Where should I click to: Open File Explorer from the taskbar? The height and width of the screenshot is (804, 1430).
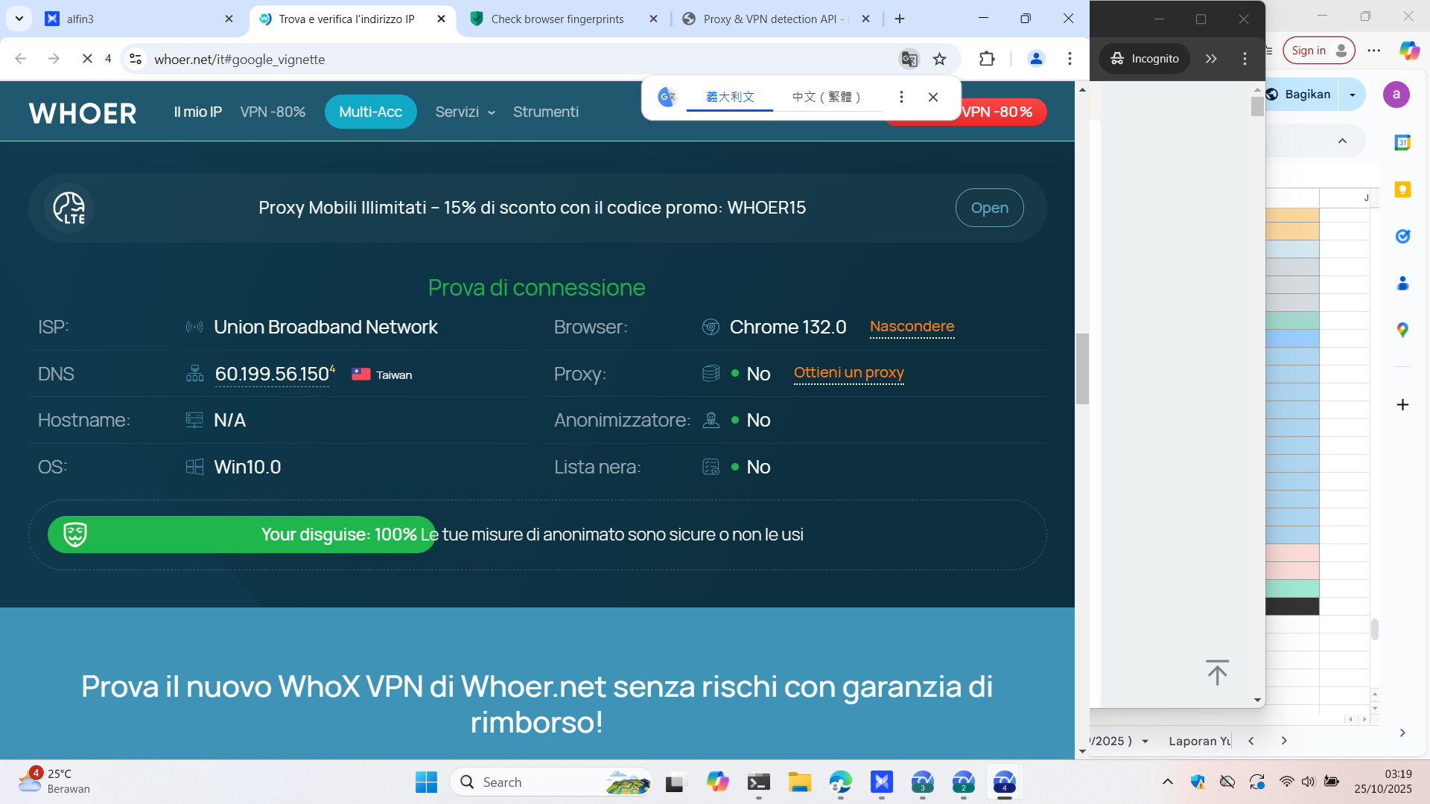pyautogui.click(x=800, y=782)
